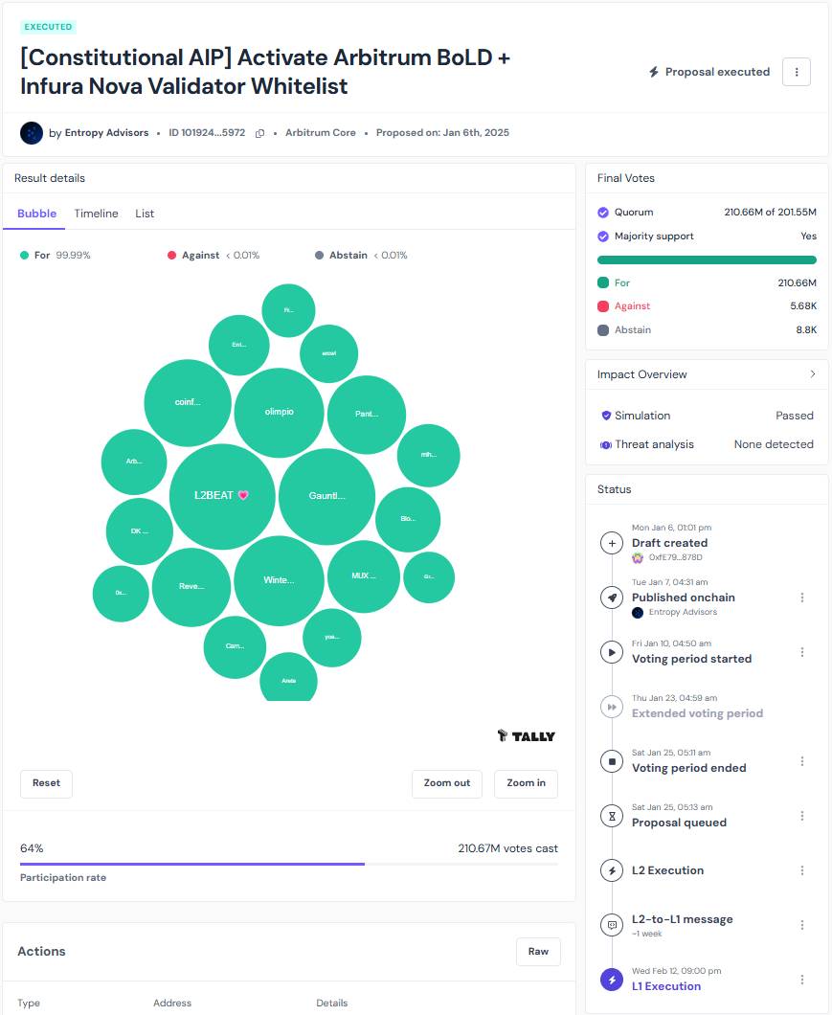Image resolution: width=832 pixels, height=1015 pixels.
Task: Click the Zoom in button
Action: tap(526, 783)
